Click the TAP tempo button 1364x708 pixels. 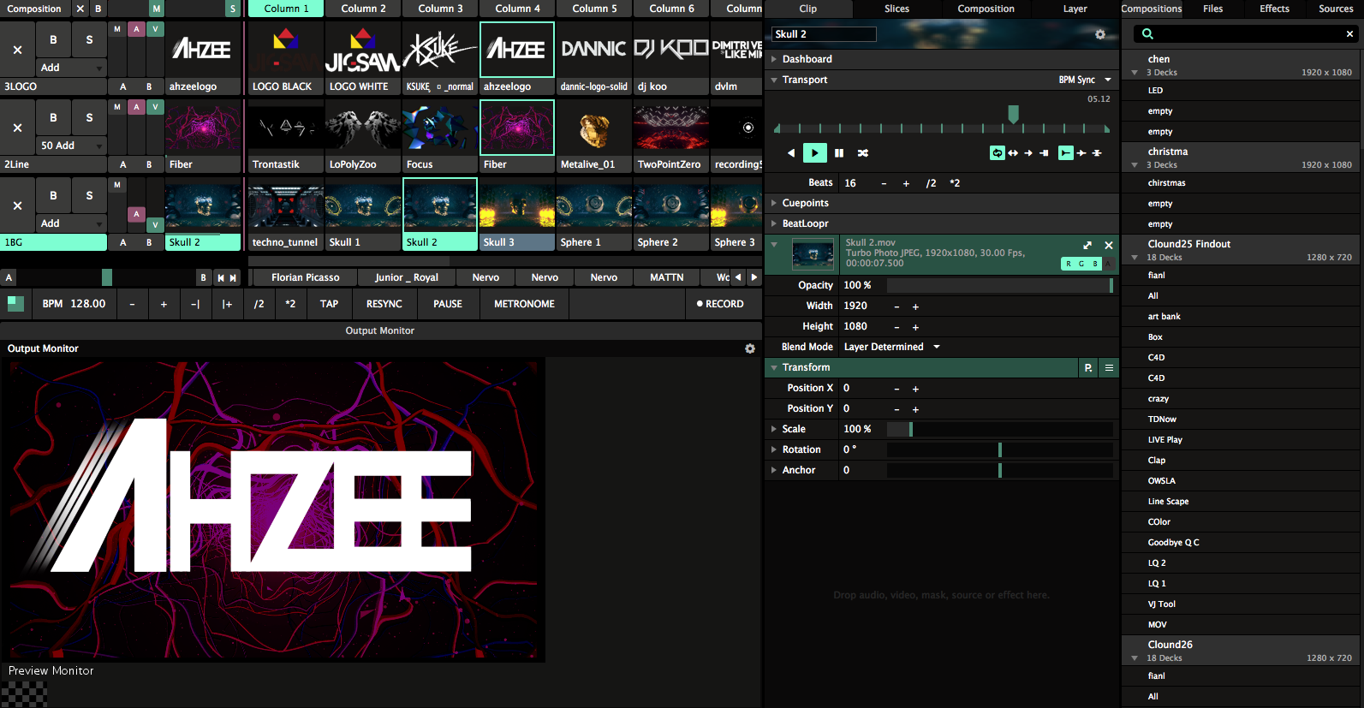point(329,304)
